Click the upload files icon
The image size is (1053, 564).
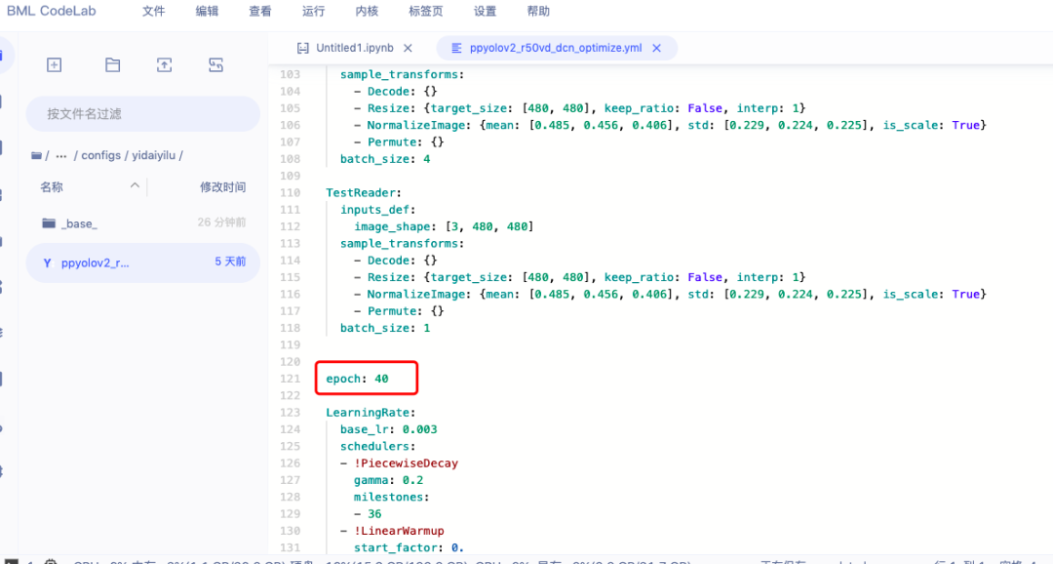(x=165, y=65)
